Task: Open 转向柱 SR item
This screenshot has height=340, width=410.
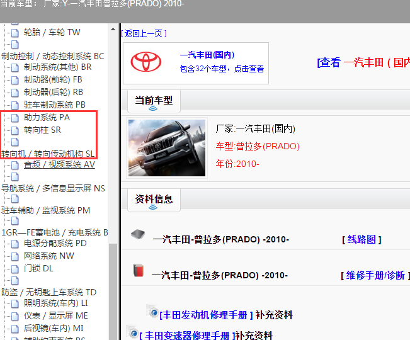Action: point(42,130)
